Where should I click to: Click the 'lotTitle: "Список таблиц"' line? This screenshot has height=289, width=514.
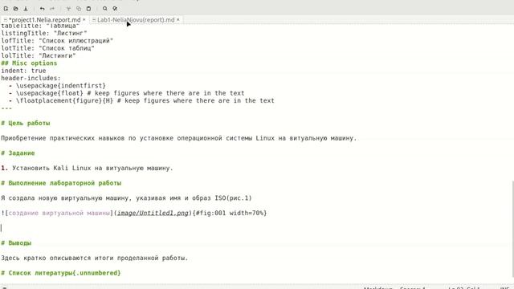pyautogui.click(x=47, y=48)
